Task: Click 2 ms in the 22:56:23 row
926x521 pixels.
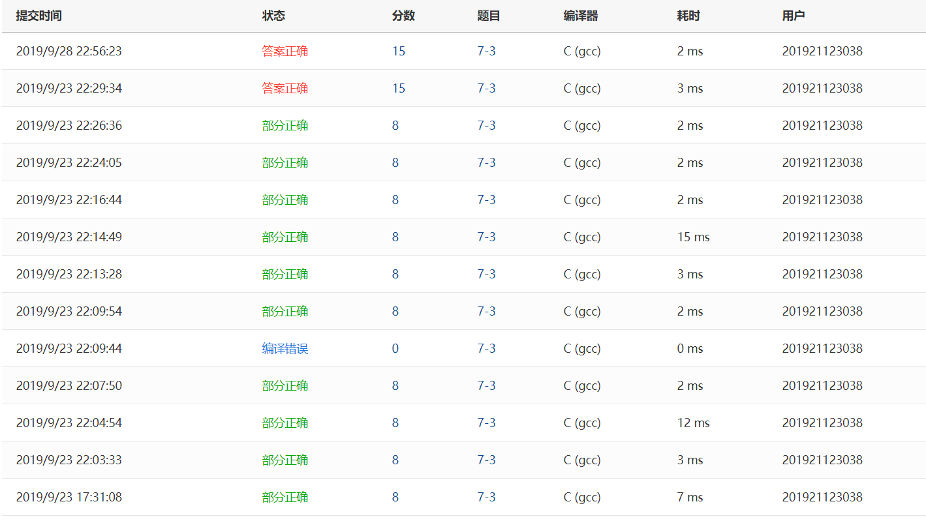Action: pos(690,51)
